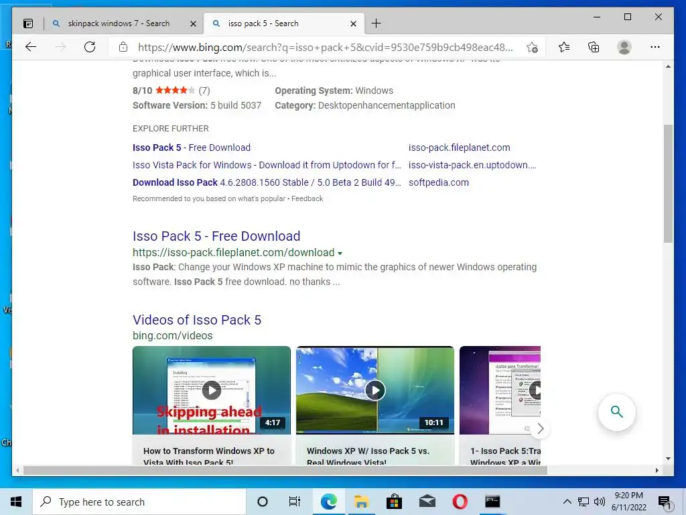
Task: Open the notification center icon
Action: [x=665, y=502]
